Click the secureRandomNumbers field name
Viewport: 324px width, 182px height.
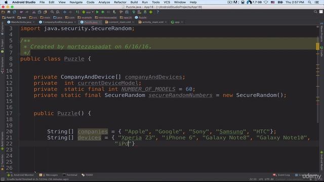pos(181,95)
